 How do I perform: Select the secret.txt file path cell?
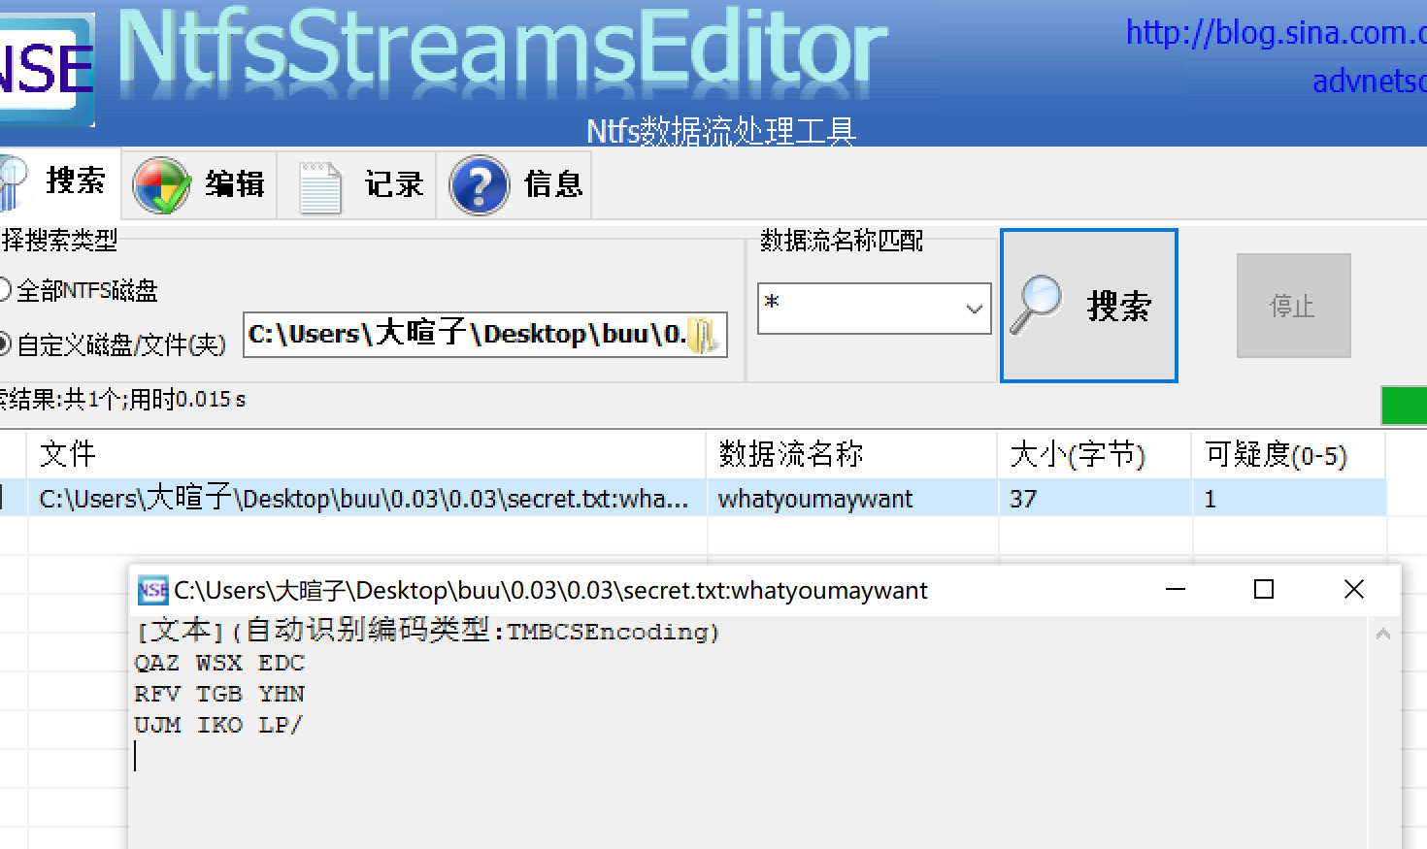367,499
